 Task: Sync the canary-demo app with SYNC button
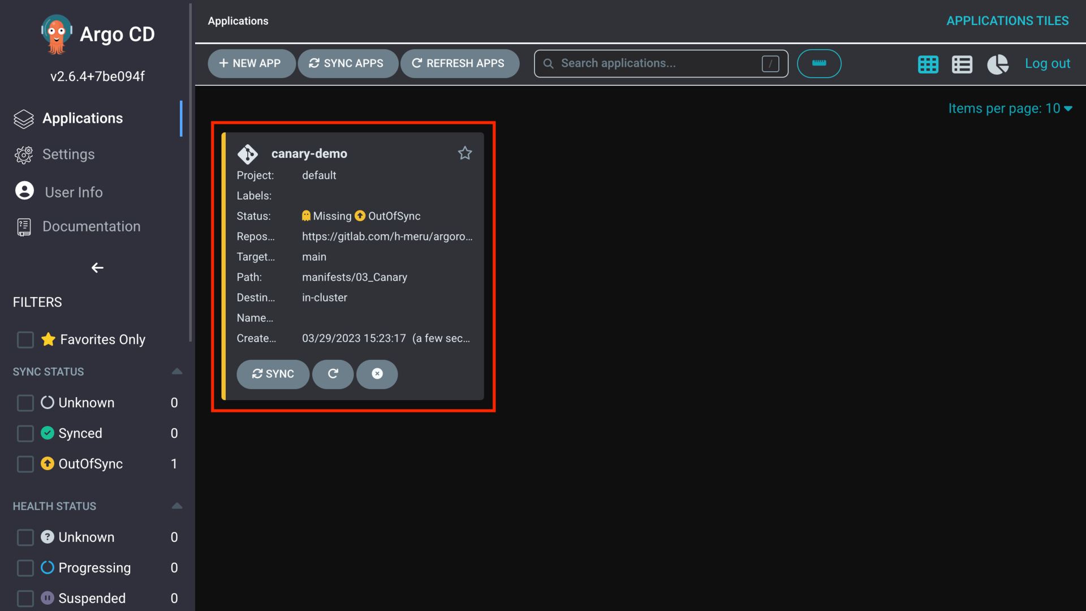coord(273,374)
